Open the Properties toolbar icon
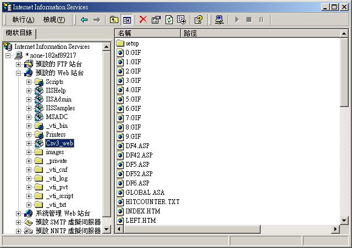 (156, 20)
